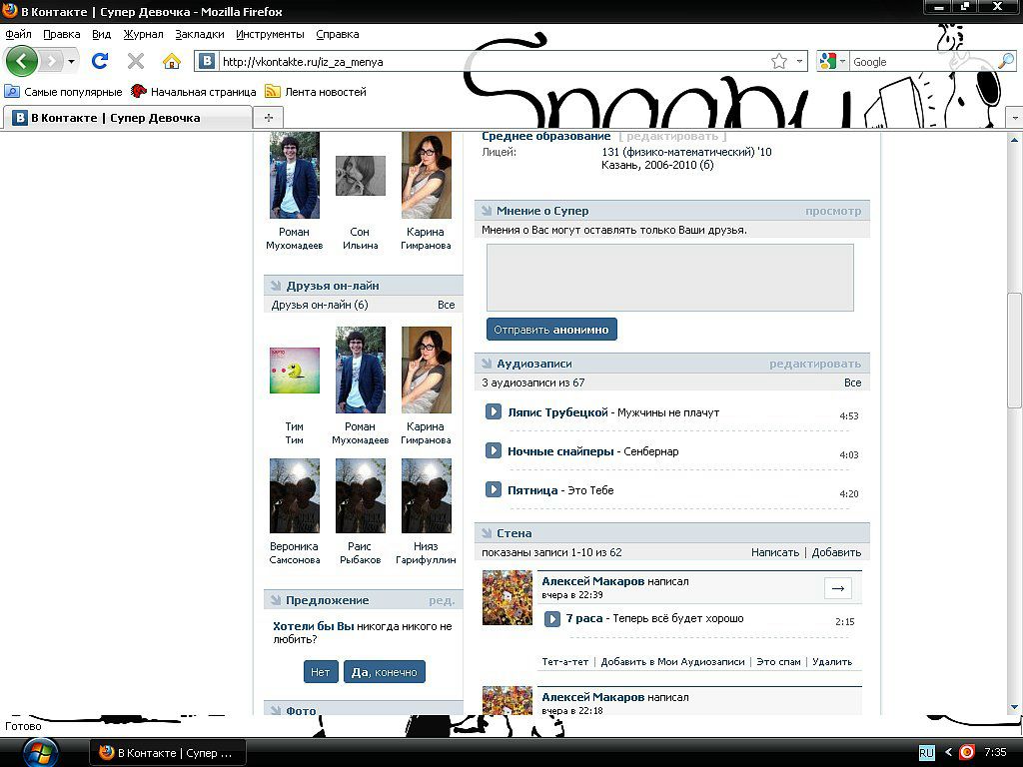Viewport: 1023px width, 767px height.
Task: Open Алексей Макаров's avatar on the 22:39 post
Action: (x=507, y=597)
